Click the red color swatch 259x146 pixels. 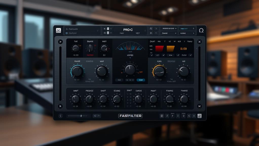pos(159,48)
